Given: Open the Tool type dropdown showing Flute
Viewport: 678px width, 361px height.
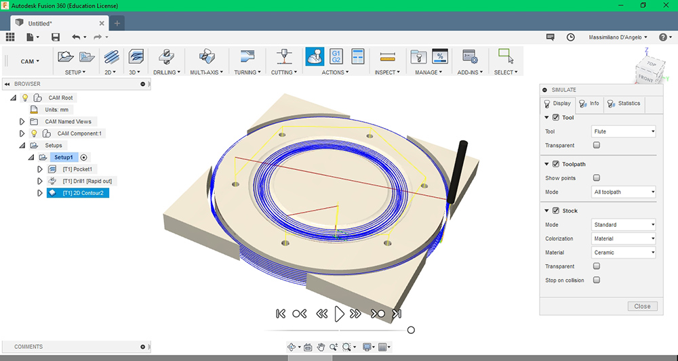Looking at the screenshot, I should pyautogui.click(x=623, y=131).
